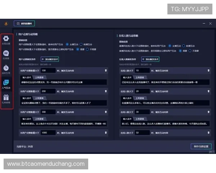Click the app logo in title bar
Screen dimensions: 216x173
coord(6,23)
